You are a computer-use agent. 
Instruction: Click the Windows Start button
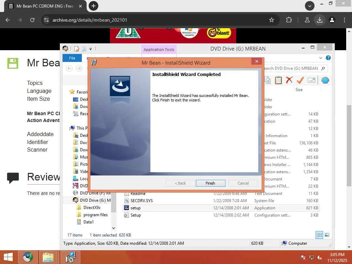click(x=8, y=257)
